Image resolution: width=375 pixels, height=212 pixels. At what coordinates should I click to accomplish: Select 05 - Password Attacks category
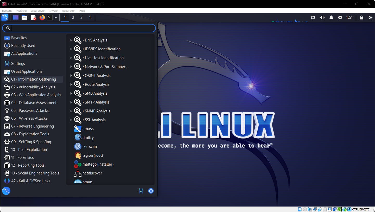pos(30,111)
